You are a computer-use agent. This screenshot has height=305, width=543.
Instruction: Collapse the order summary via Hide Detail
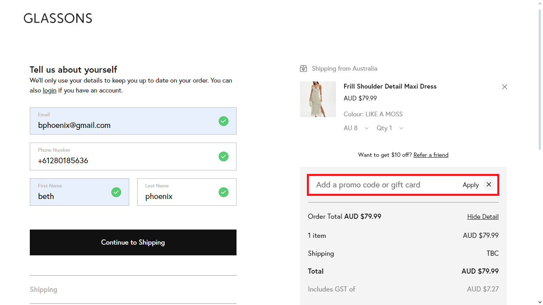coord(483,216)
